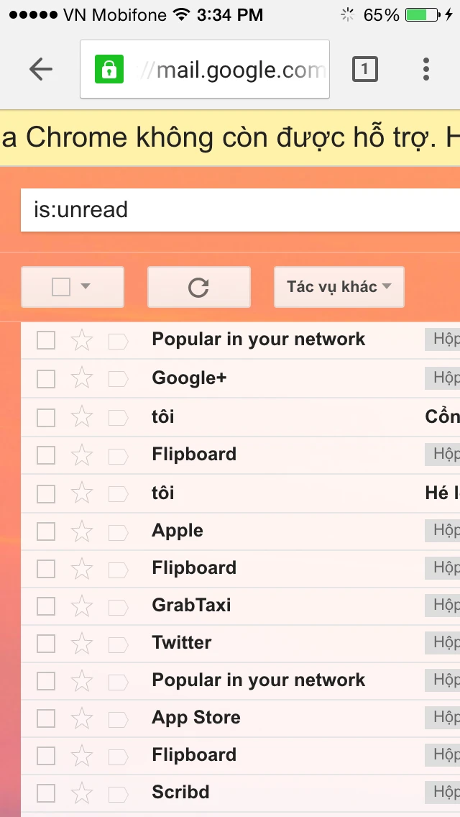
Task: Open Chrome's three-dot menu
Action: pos(426,69)
